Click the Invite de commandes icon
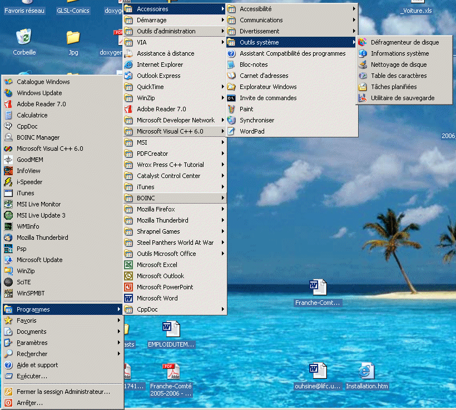 point(231,98)
